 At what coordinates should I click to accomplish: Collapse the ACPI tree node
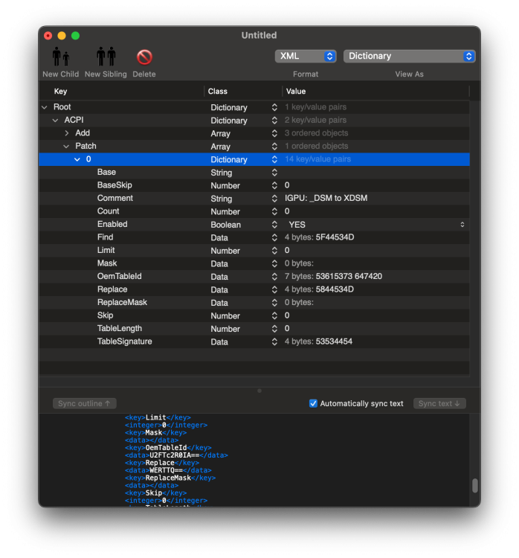55,121
